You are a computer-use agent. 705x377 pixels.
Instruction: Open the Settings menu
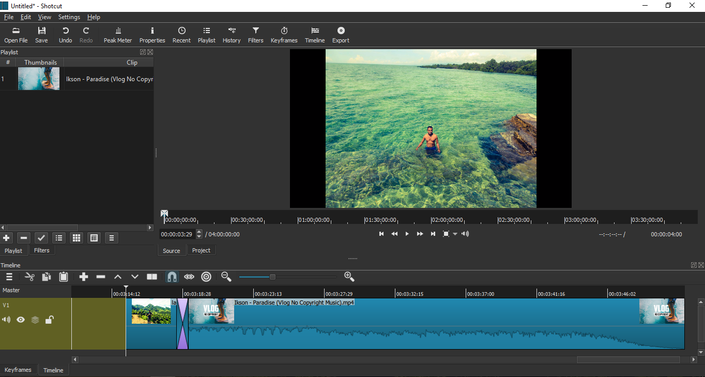click(69, 17)
